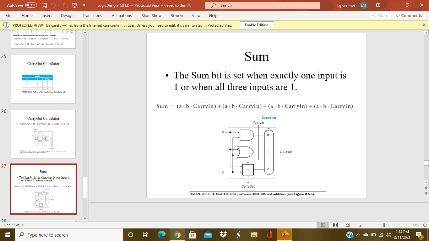Open the Help tab

(213, 15)
